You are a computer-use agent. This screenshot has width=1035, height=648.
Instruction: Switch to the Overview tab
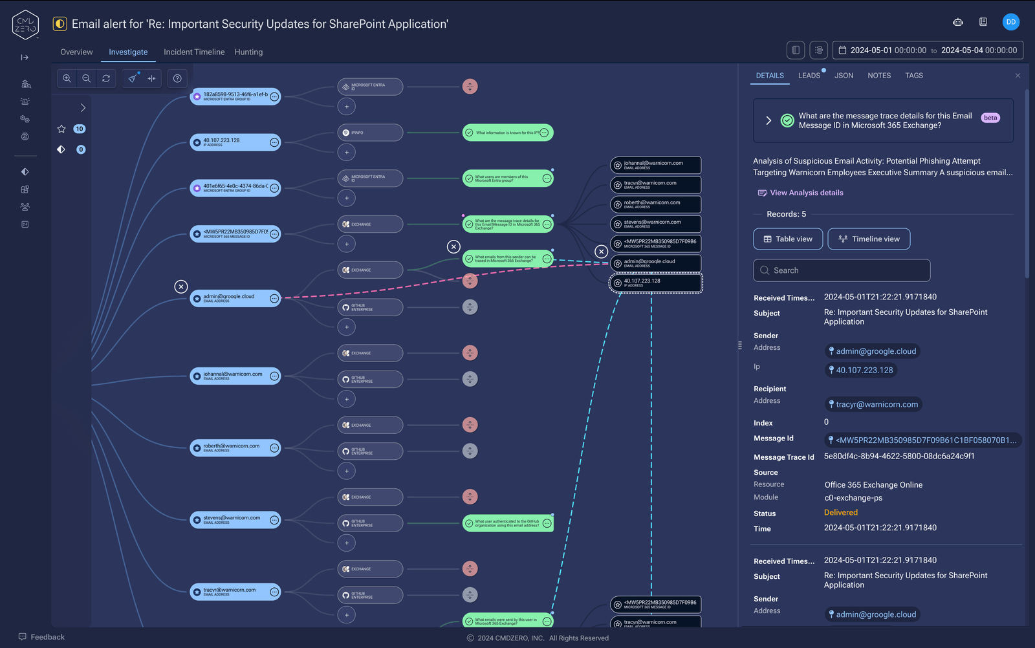[76, 52]
